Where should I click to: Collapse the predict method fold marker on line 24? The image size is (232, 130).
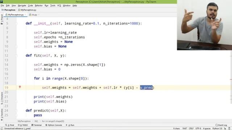click(x=16, y=110)
